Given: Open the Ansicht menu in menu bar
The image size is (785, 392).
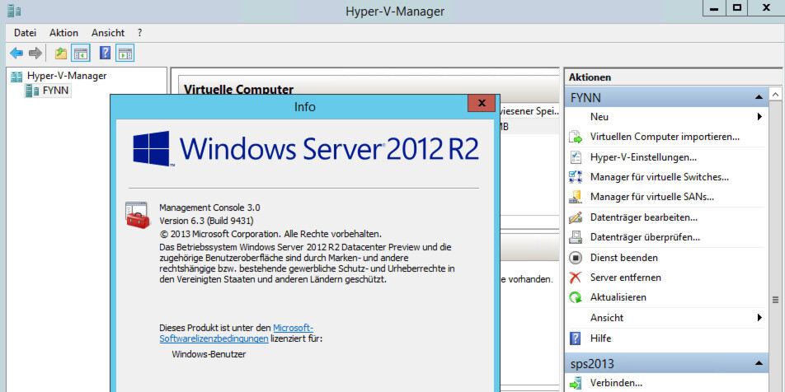Looking at the screenshot, I should click(x=108, y=33).
